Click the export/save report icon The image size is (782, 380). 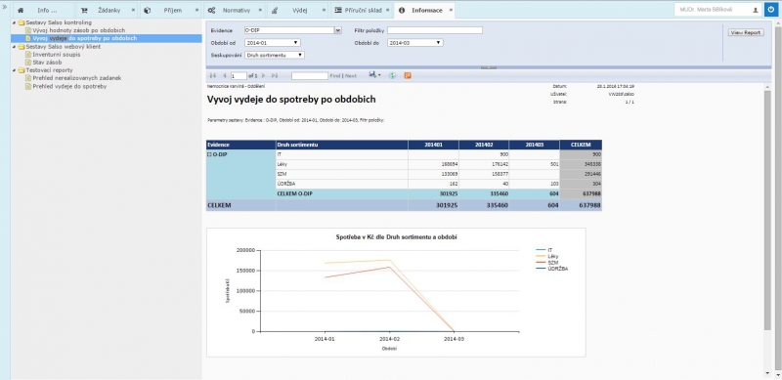point(372,75)
